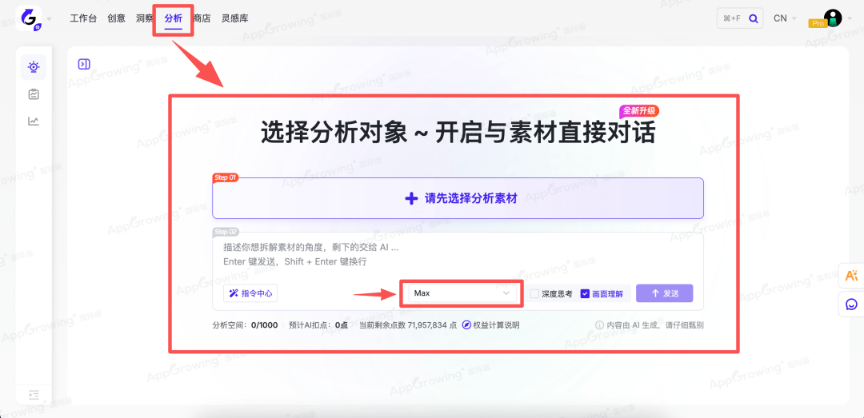The width and height of the screenshot is (864, 418).
Task: Click the info icon before 内容由 AI 生成
Action: [599, 325]
